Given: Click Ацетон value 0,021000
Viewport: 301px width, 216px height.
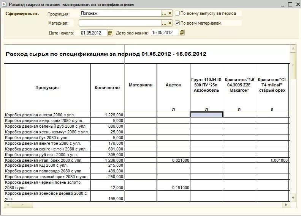Looking at the screenshot, I should (174, 160).
